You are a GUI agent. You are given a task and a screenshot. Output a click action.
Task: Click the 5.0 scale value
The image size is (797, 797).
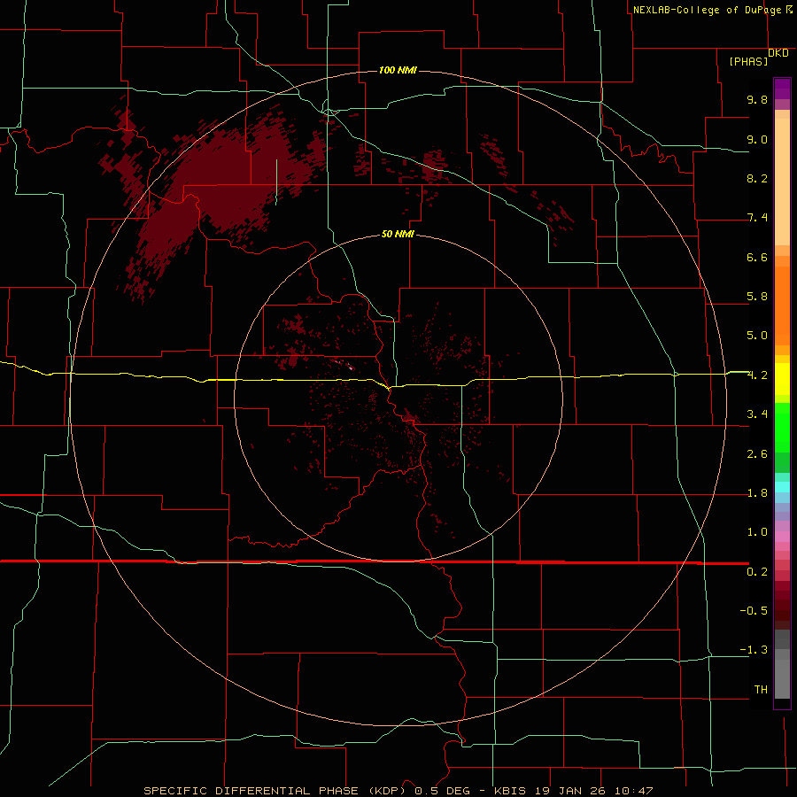point(757,336)
